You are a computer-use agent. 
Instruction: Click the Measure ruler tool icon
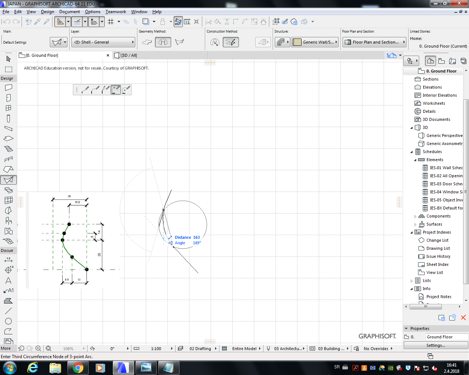tap(187, 22)
